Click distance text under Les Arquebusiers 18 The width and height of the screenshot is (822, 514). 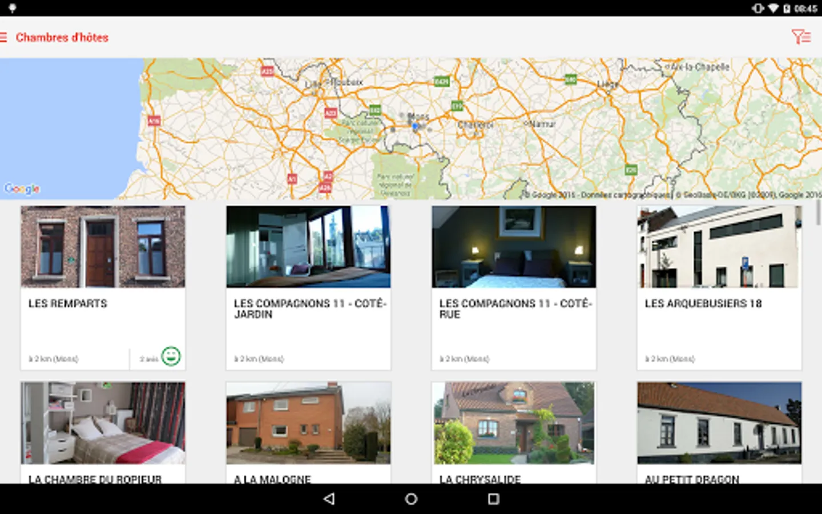(670, 359)
